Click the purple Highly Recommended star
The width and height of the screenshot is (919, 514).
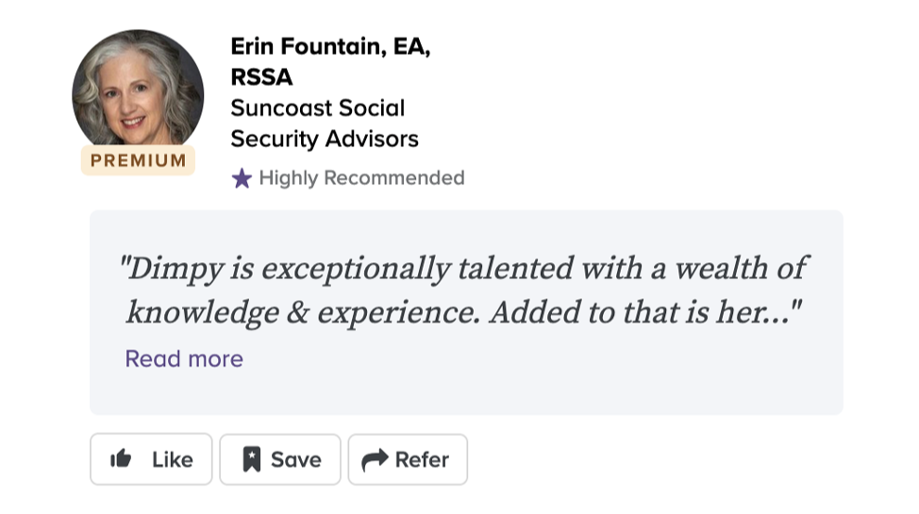pyautogui.click(x=242, y=178)
